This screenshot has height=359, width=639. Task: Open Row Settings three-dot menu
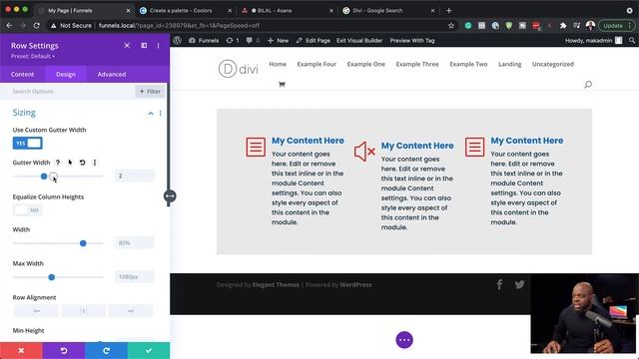(x=158, y=46)
